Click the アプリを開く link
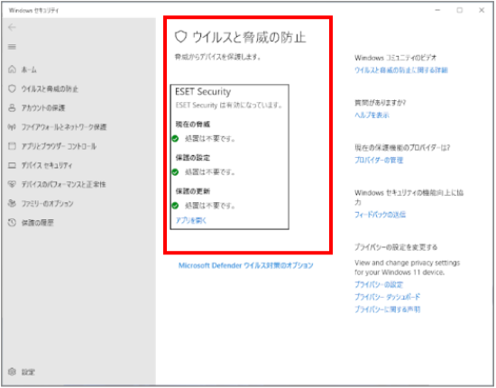Viewport: 496px width, 388px height. tap(191, 220)
